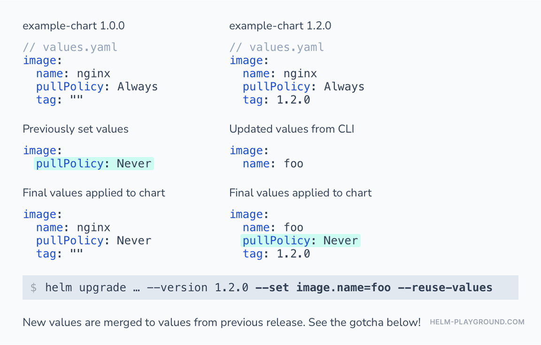Click the example-chart 1.0.0 heading
This screenshot has height=345, width=541.
coord(73,26)
